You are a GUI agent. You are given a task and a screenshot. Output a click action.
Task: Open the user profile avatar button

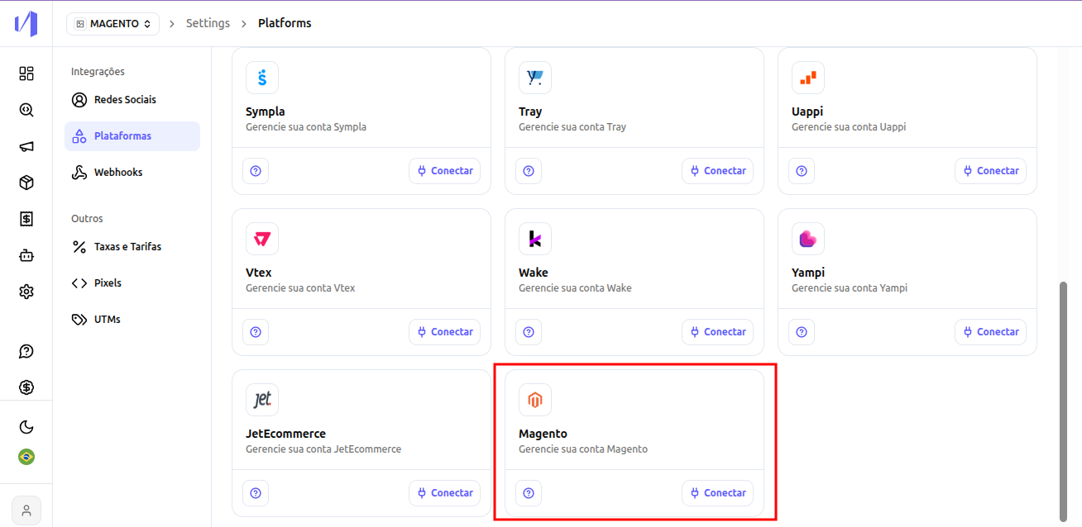26,510
